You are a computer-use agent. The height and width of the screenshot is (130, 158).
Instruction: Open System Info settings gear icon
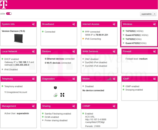point(33,24)
